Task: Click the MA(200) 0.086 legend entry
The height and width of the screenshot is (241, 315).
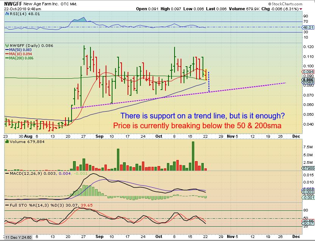Action: [x=21, y=58]
